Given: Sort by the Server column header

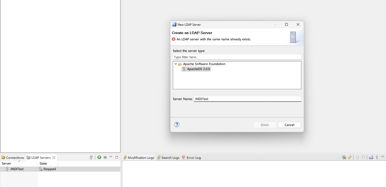Looking at the screenshot, I should (19, 164).
